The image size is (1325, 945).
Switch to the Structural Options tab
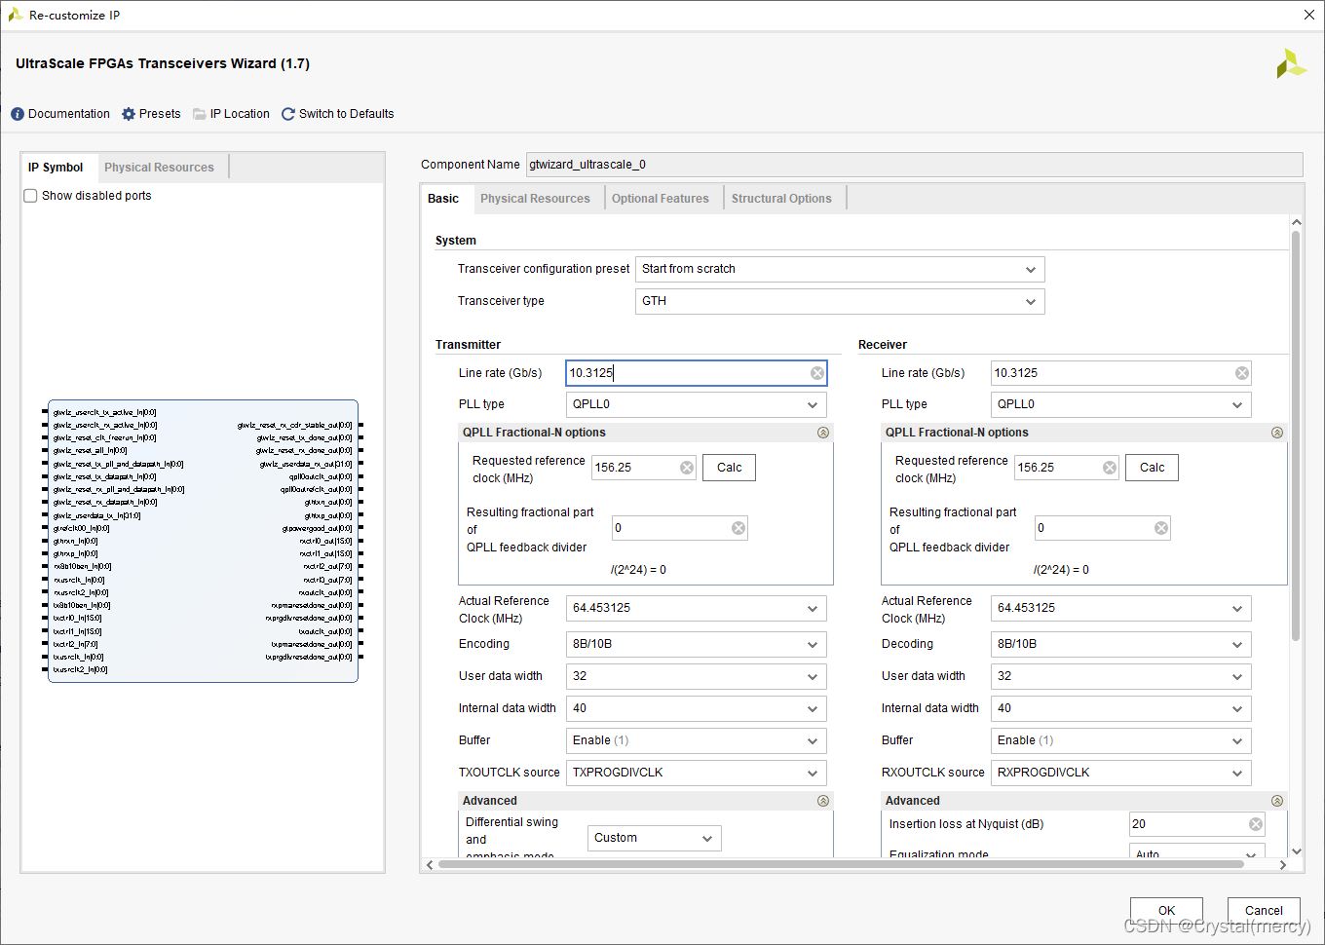(x=781, y=199)
